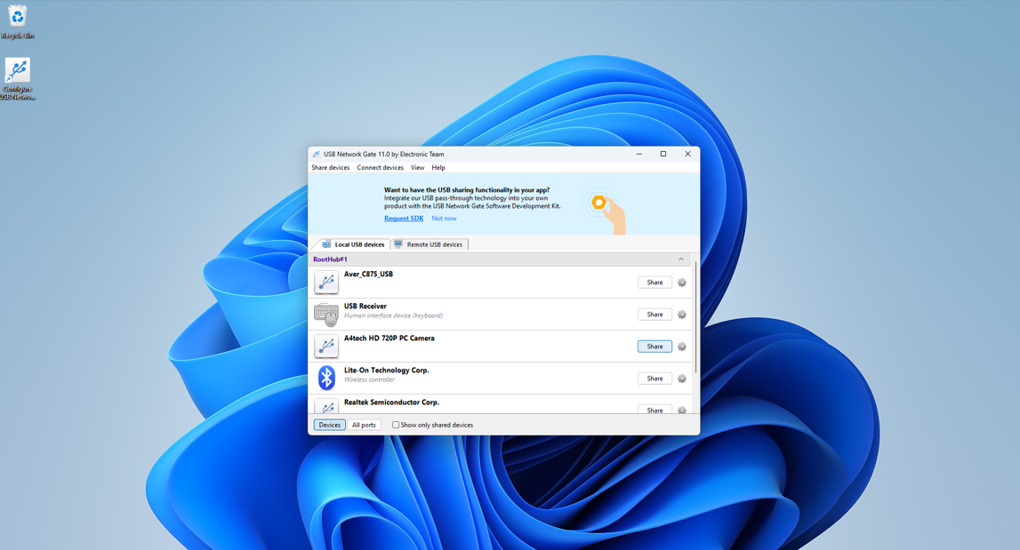Select the USB Receiver device name
Screen dimensions: 1020x550
[365, 307]
